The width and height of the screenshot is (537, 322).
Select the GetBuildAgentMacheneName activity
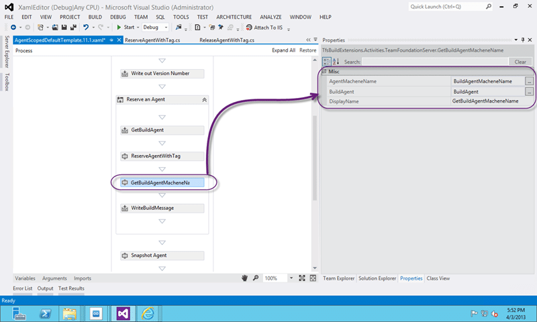[x=162, y=182]
